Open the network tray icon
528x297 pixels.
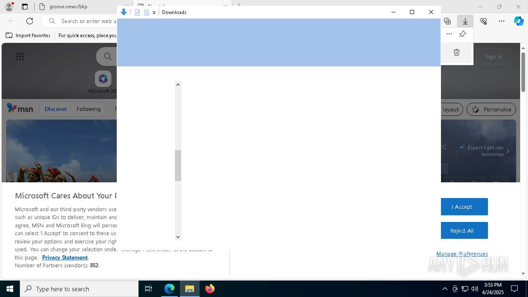tap(465, 289)
